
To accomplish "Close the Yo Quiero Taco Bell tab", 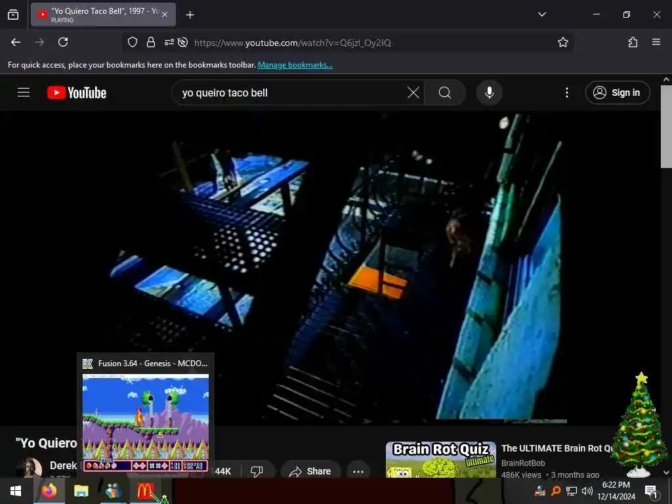I will point(165,14).
